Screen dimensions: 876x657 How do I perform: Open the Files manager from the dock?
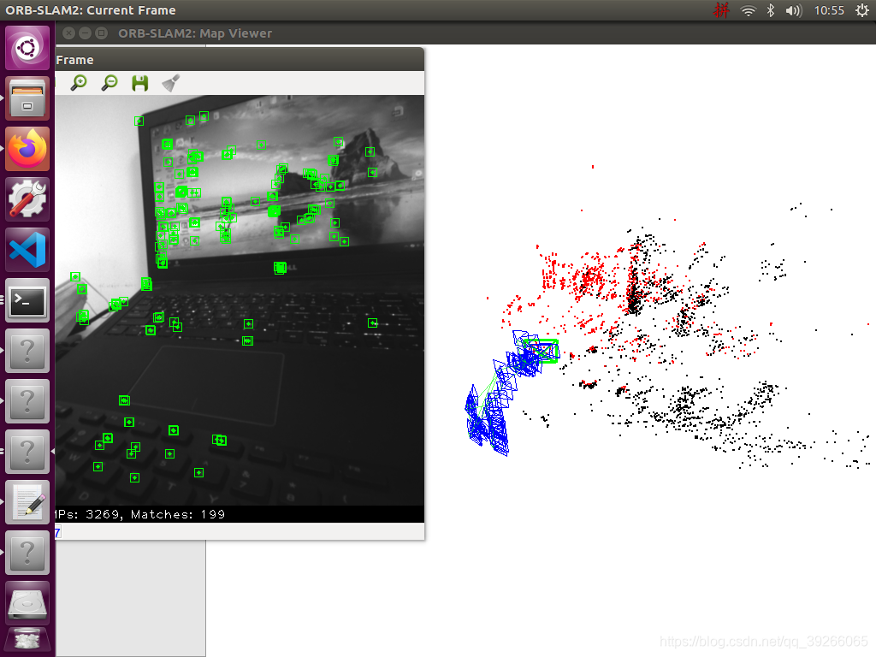click(x=27, y=99)
